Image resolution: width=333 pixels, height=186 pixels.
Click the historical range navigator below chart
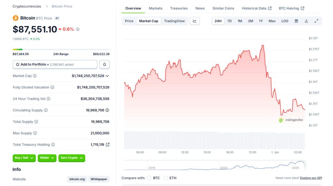215,165
